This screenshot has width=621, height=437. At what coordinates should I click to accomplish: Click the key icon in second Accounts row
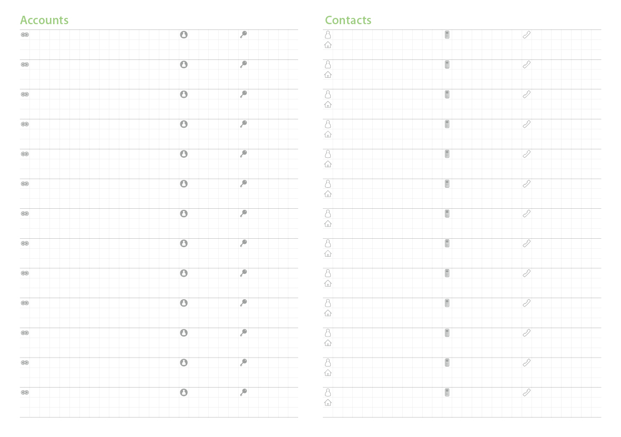[x=243, y=65]
